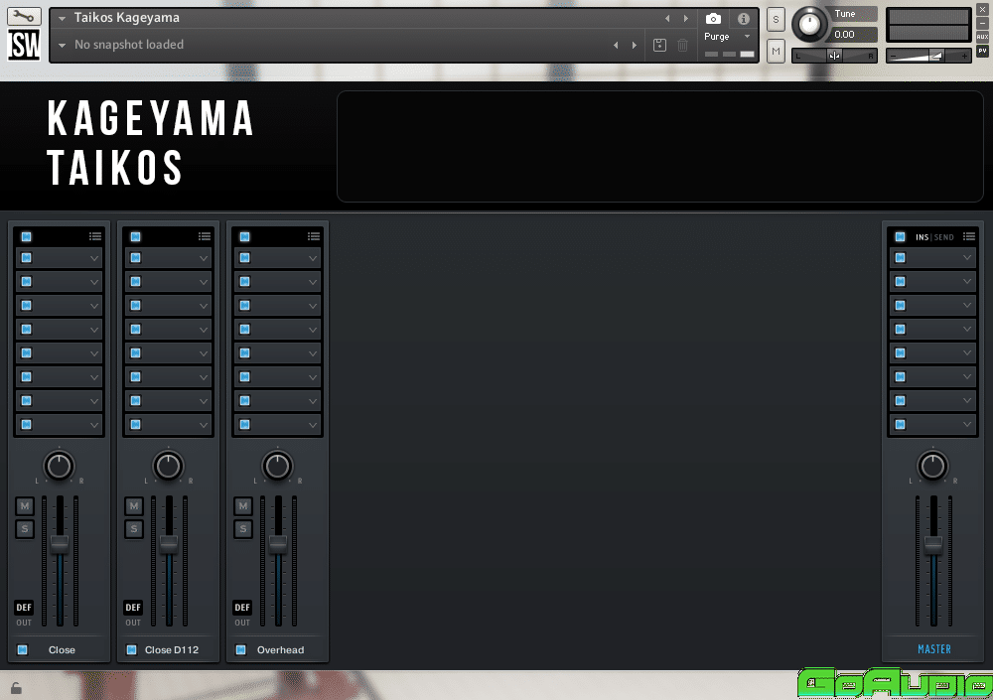
Task: Mute the Close channel
Action: click(25, 505)
